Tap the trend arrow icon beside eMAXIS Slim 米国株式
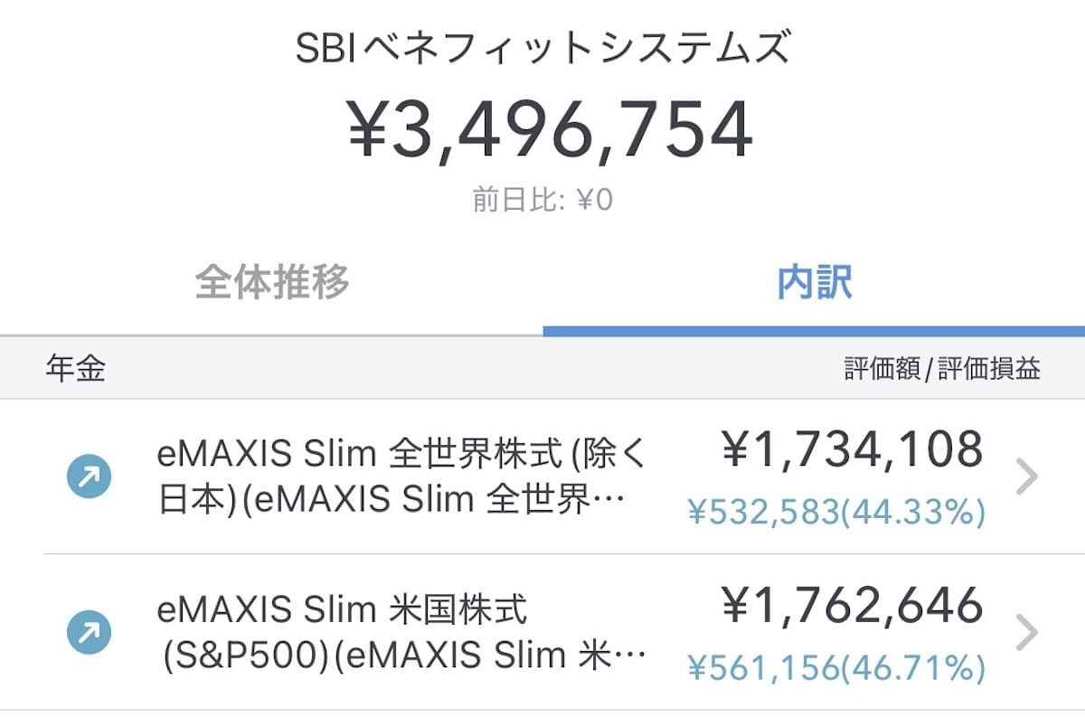The width and height of the screenshot is (1085, 727). click(90, 632)
